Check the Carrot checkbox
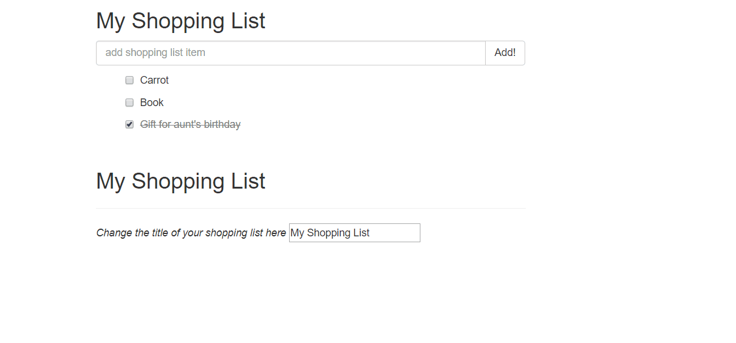736x343 pixels. click(x=130, y=80)
